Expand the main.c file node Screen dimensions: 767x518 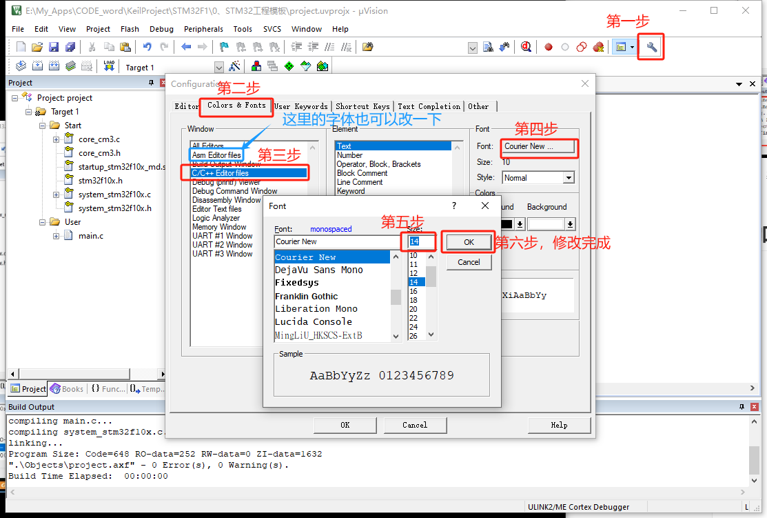coord(57,236)
